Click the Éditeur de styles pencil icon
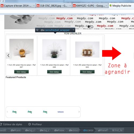Viewport: 134px width, 134px height. (x=1, y=124)
